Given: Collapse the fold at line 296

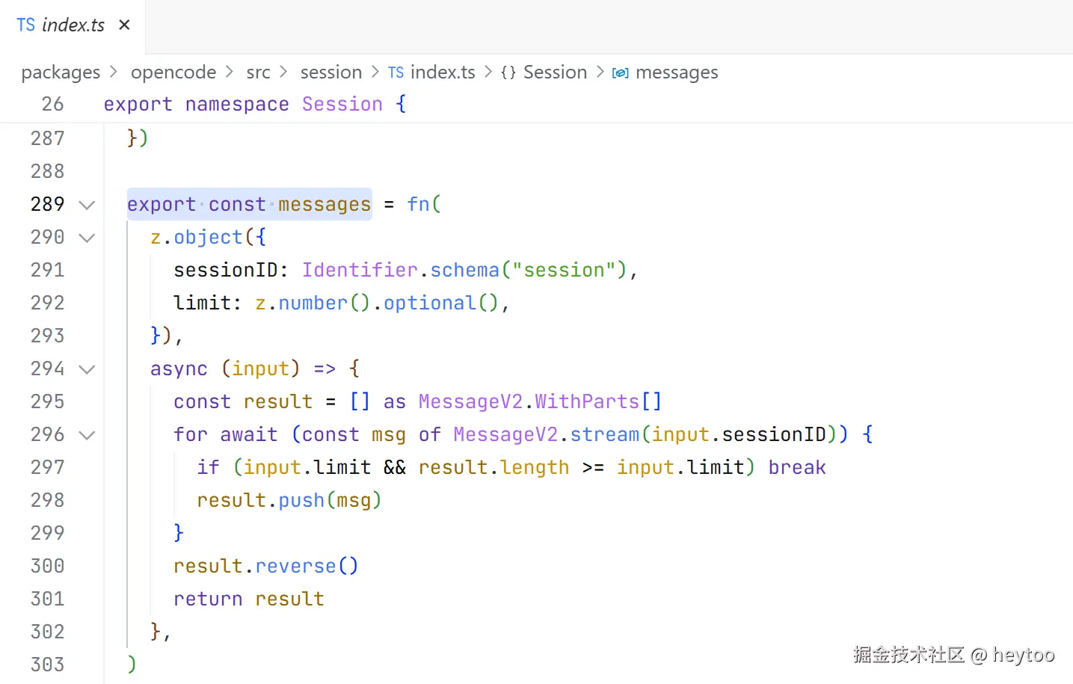Looking at the screenshot, I should [87, 435].
